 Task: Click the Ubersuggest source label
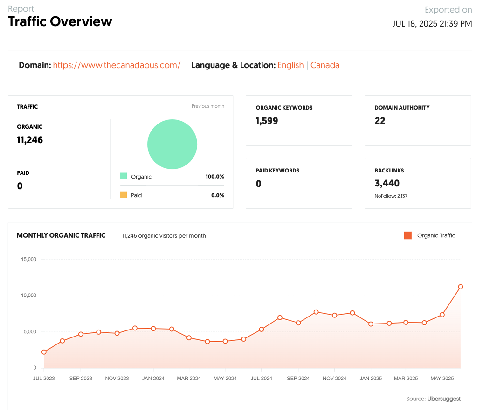click(x=443, y=399)
